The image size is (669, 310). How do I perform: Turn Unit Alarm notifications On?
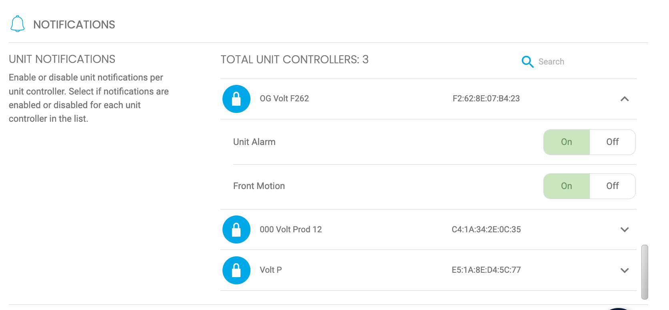[566, 142]
